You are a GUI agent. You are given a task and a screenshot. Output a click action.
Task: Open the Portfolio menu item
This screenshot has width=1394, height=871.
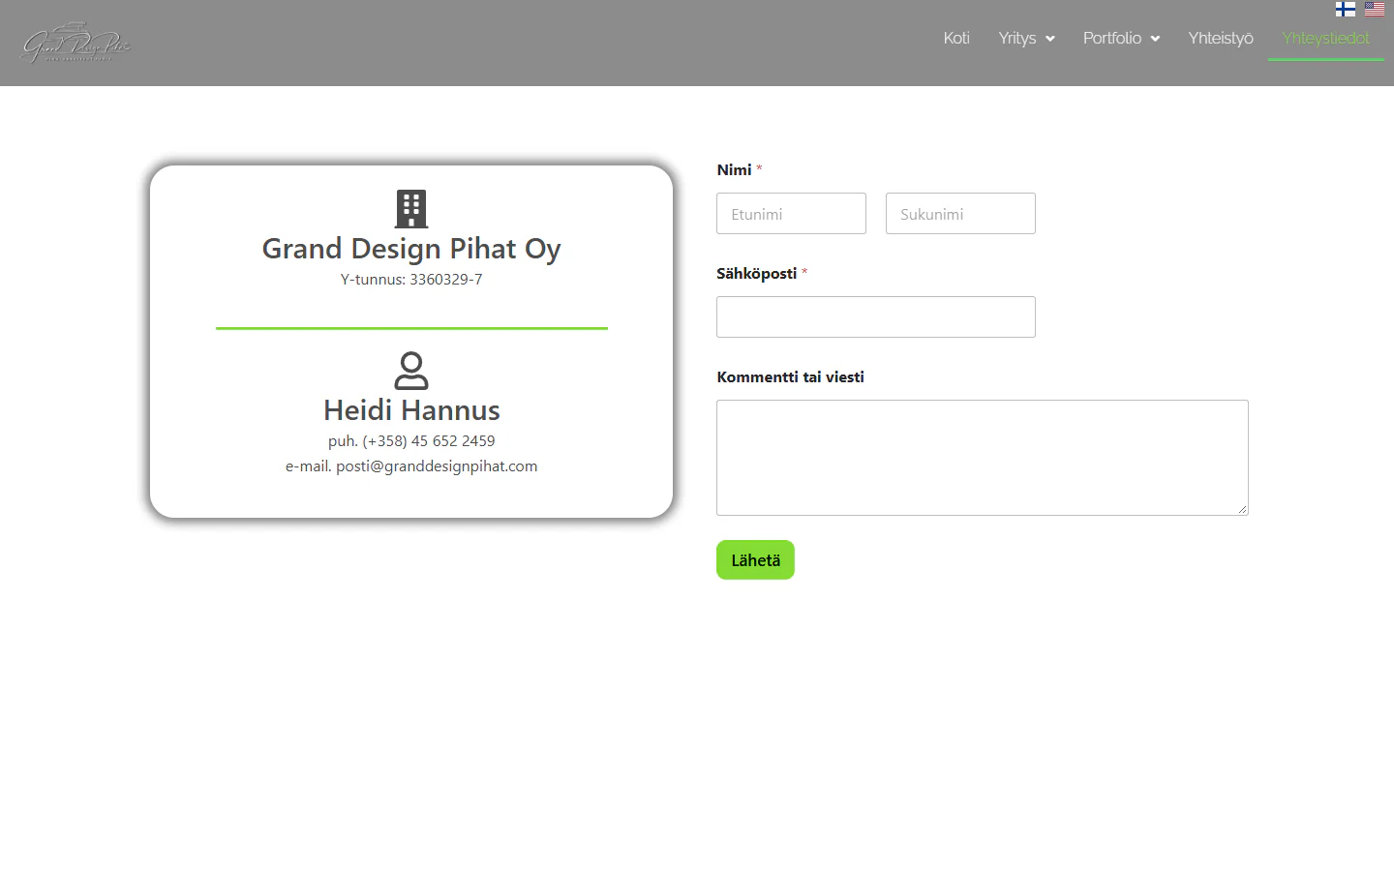[x=1112, y=38]
